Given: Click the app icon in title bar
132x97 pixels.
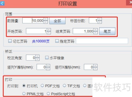Looking at the screenshot, I should click(2, 3).
